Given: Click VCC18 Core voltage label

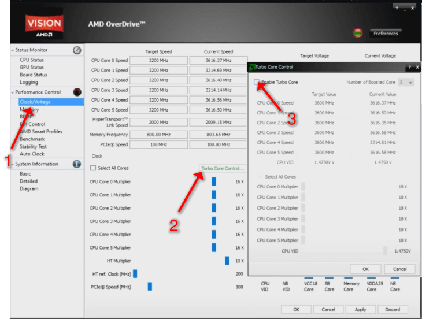Looking at the screenshot, I should click(310, 287).
